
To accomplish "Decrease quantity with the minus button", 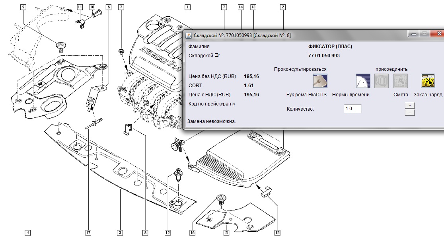I will 410,113.
